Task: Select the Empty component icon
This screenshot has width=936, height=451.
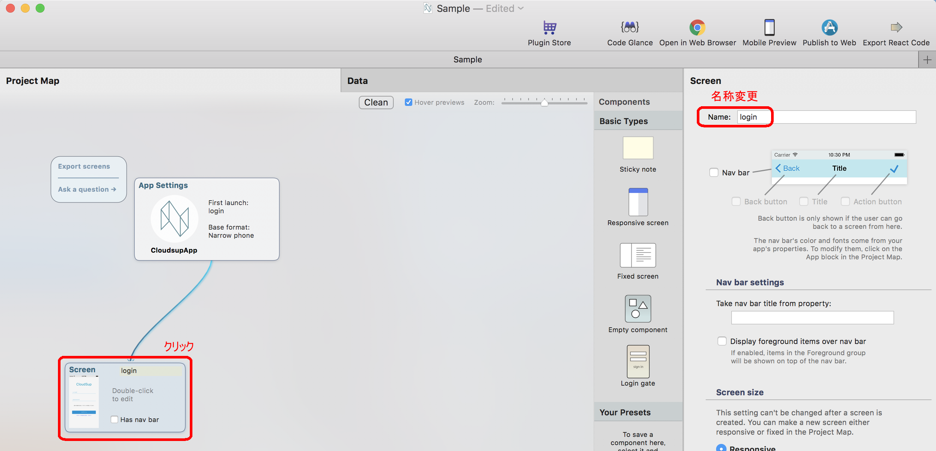Action: click(638, 308)
